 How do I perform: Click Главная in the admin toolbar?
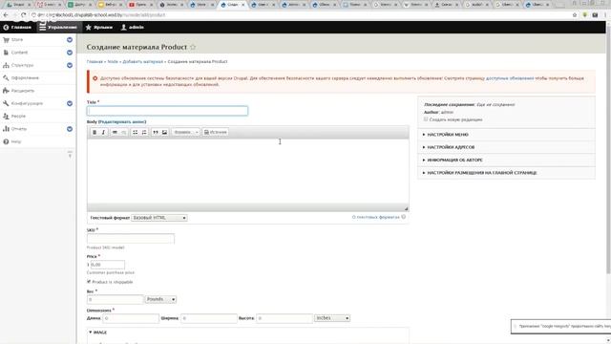[x=17, y=28]
